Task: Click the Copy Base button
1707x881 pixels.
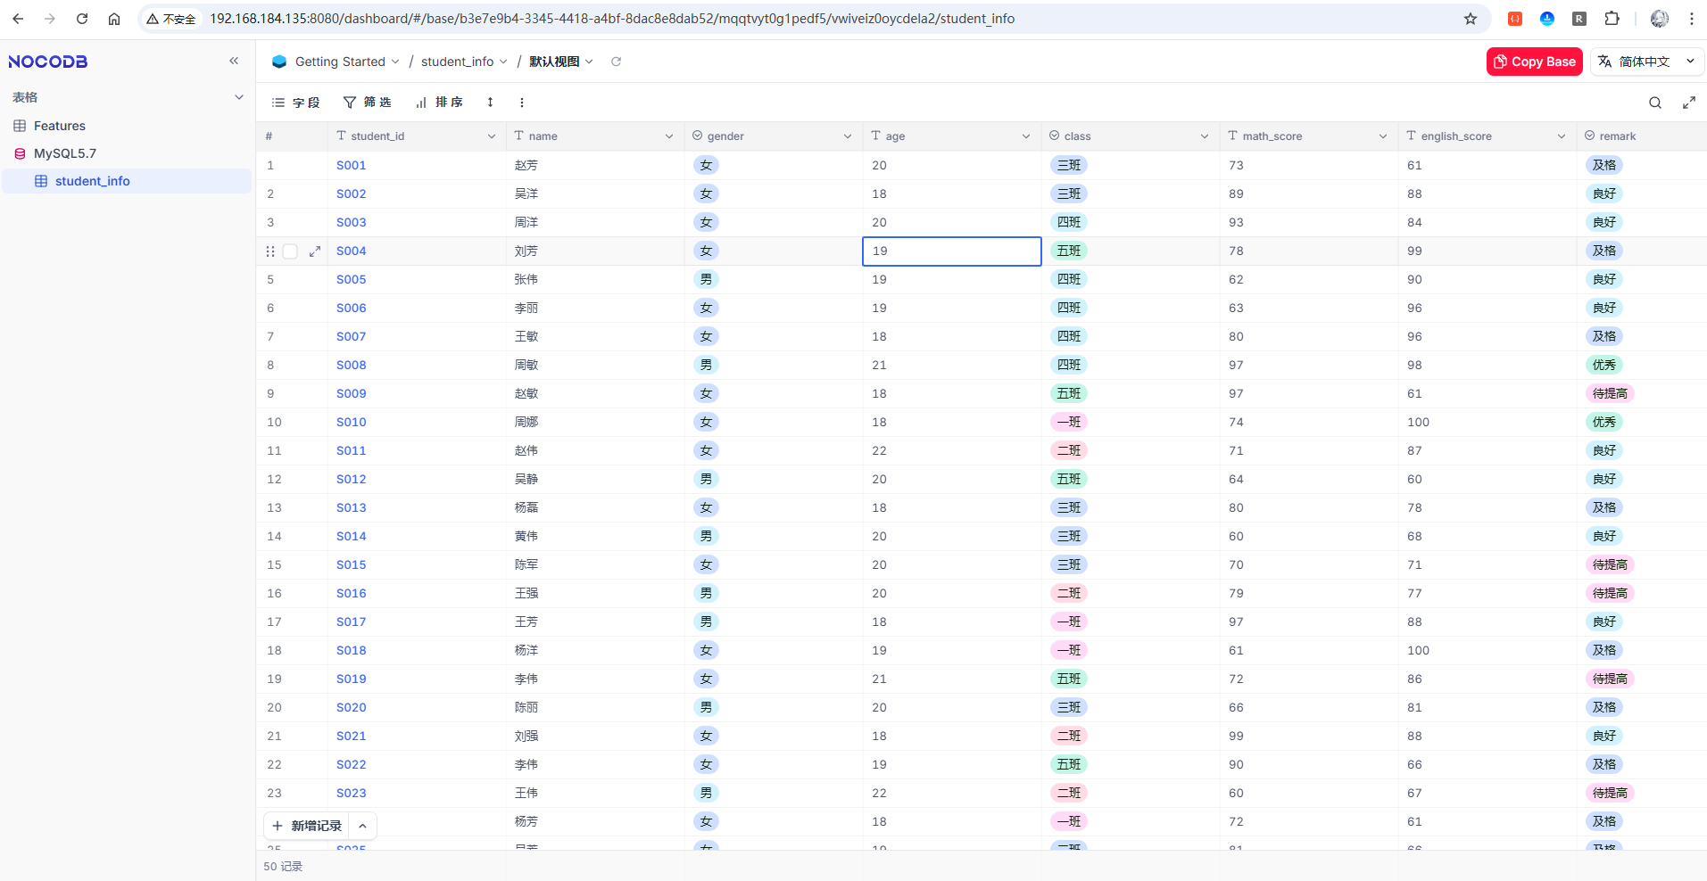Action: pos(1534,62)
